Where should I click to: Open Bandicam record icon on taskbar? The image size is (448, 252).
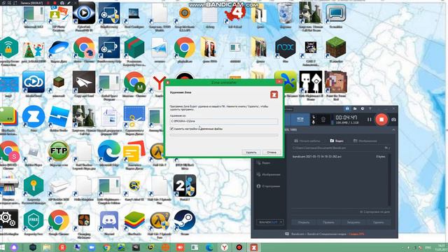[x=239, y=247]
